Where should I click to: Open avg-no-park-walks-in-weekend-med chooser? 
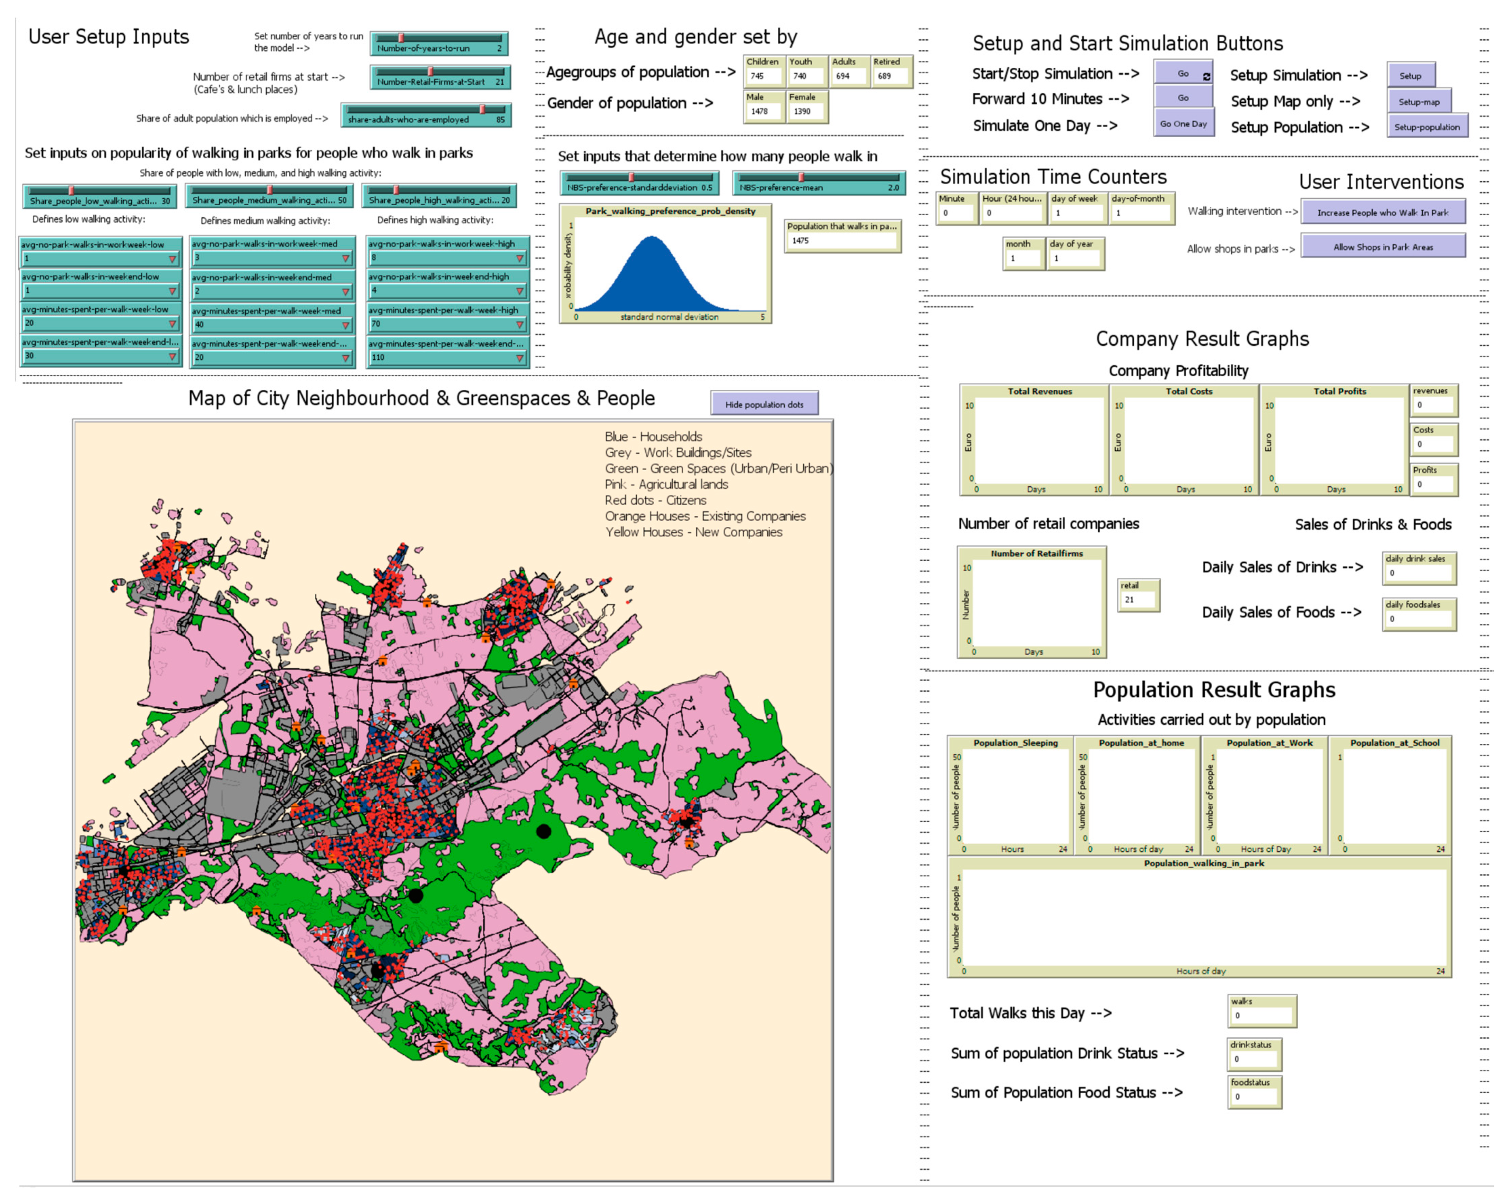(272, 291)
